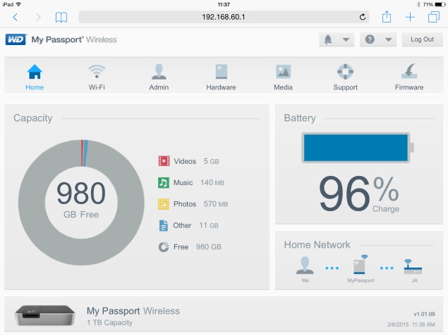This screenshot has width=448, height=335.
Task: Select the address bar showing 192.168.60.1
Action: click(224, 17)
